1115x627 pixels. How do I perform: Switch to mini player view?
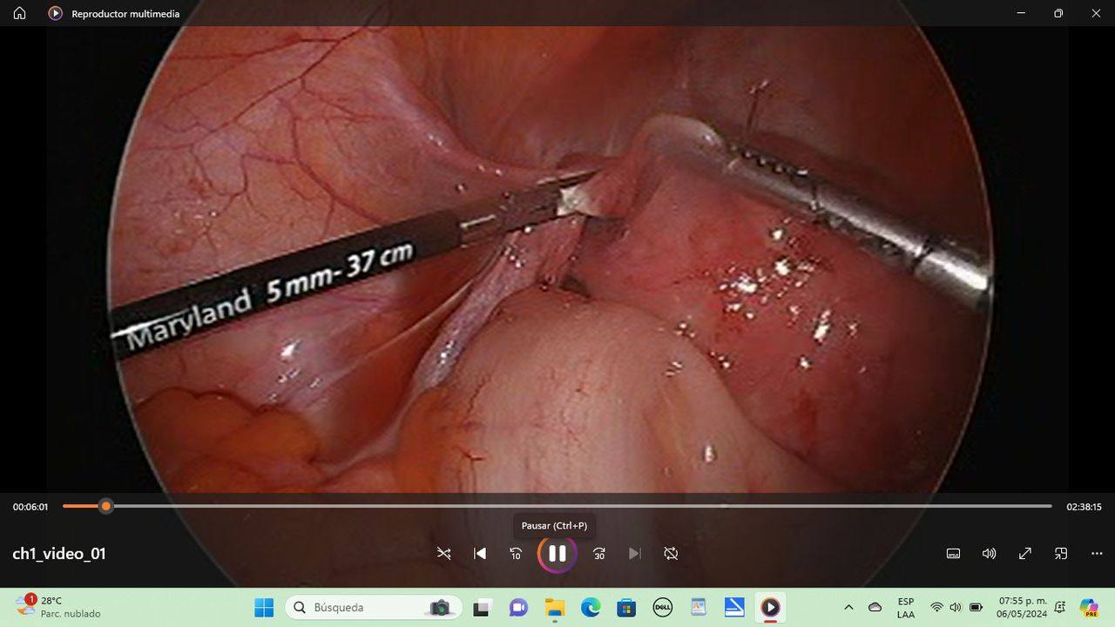click(1061, 554)
